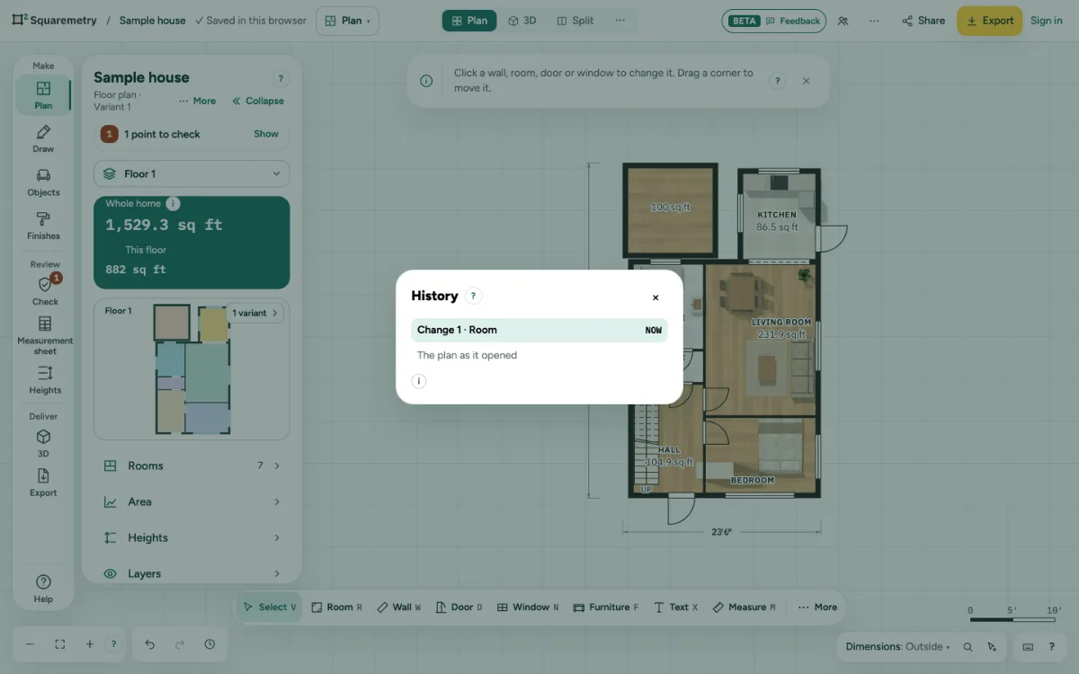The image size is (1079, 674).
Task: Close the History dialog
Action: click(655, 297)
